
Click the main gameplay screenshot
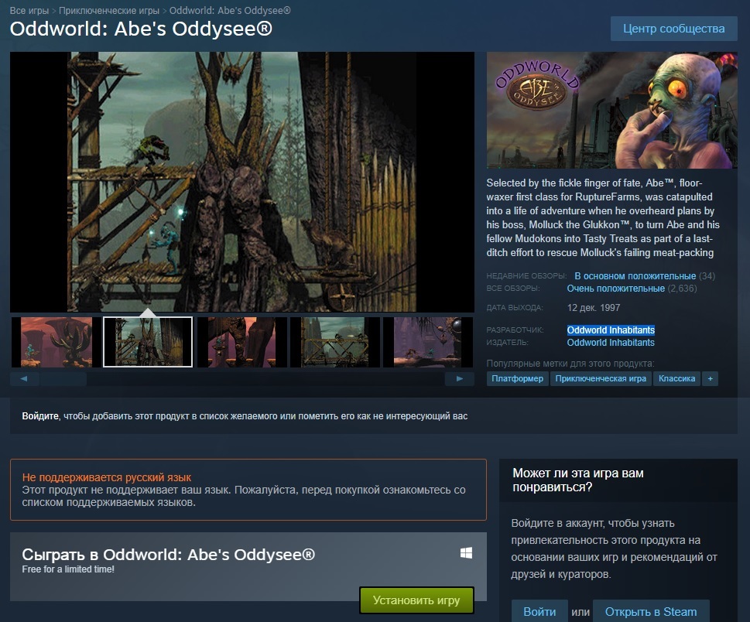click(242, 182)
